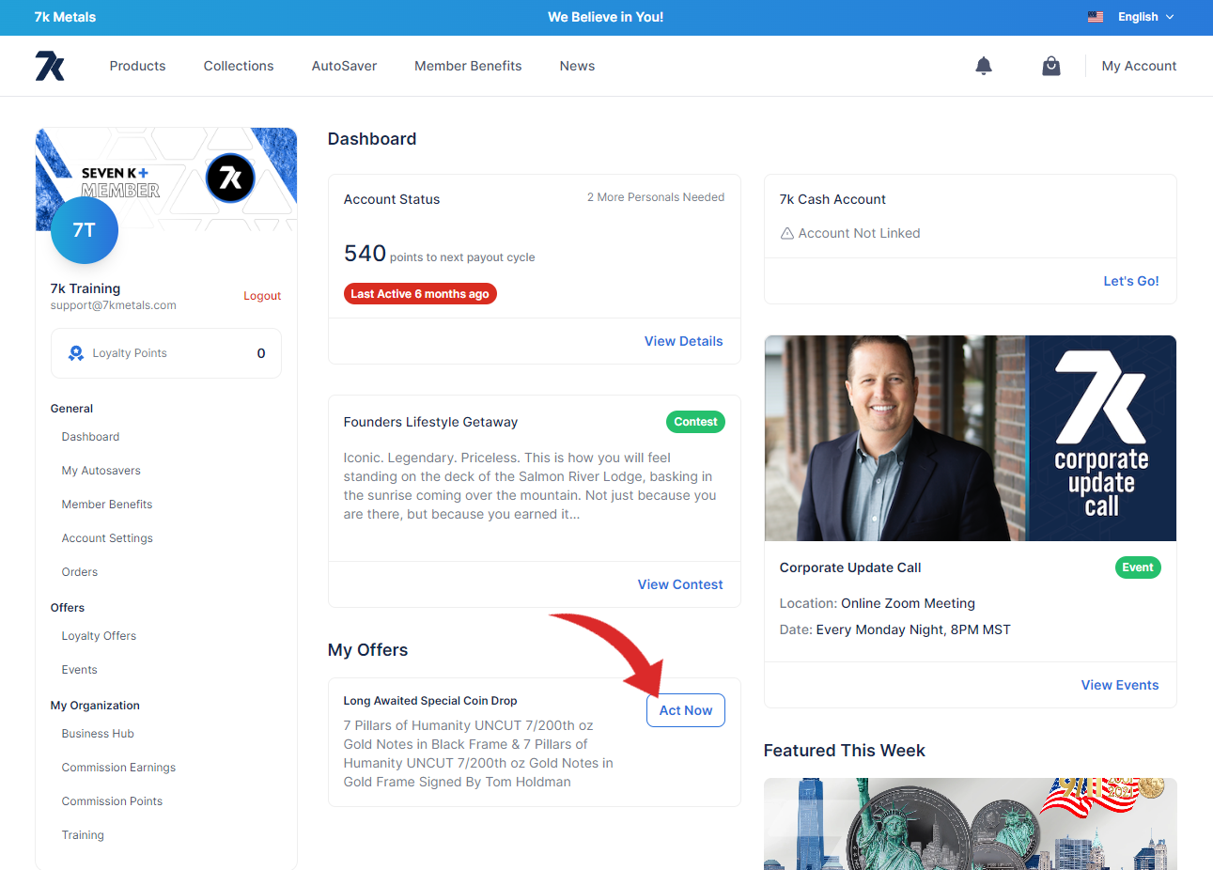Click the 7k logo in header
The image size is (1213, 870).
click(x=50, y=66)
